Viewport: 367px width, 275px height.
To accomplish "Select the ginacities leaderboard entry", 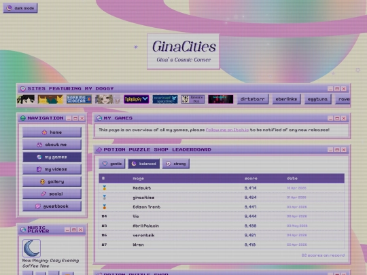I will tap(222, 198).
